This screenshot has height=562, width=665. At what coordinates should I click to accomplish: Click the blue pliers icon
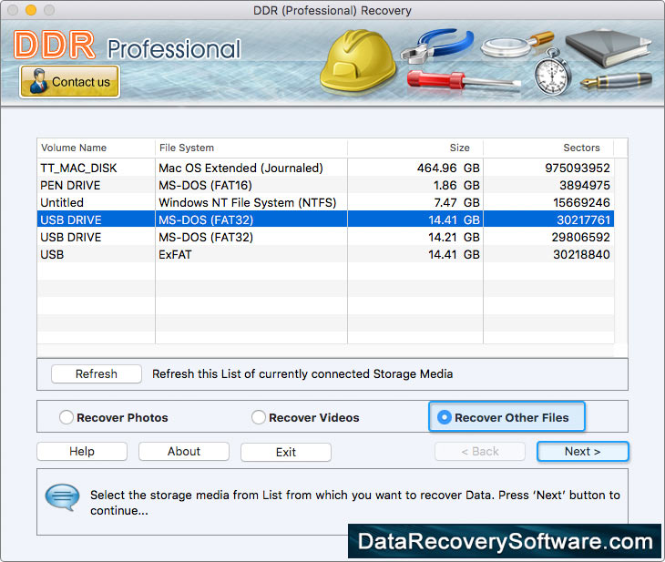pyautogui.click(x=437, y=46)
